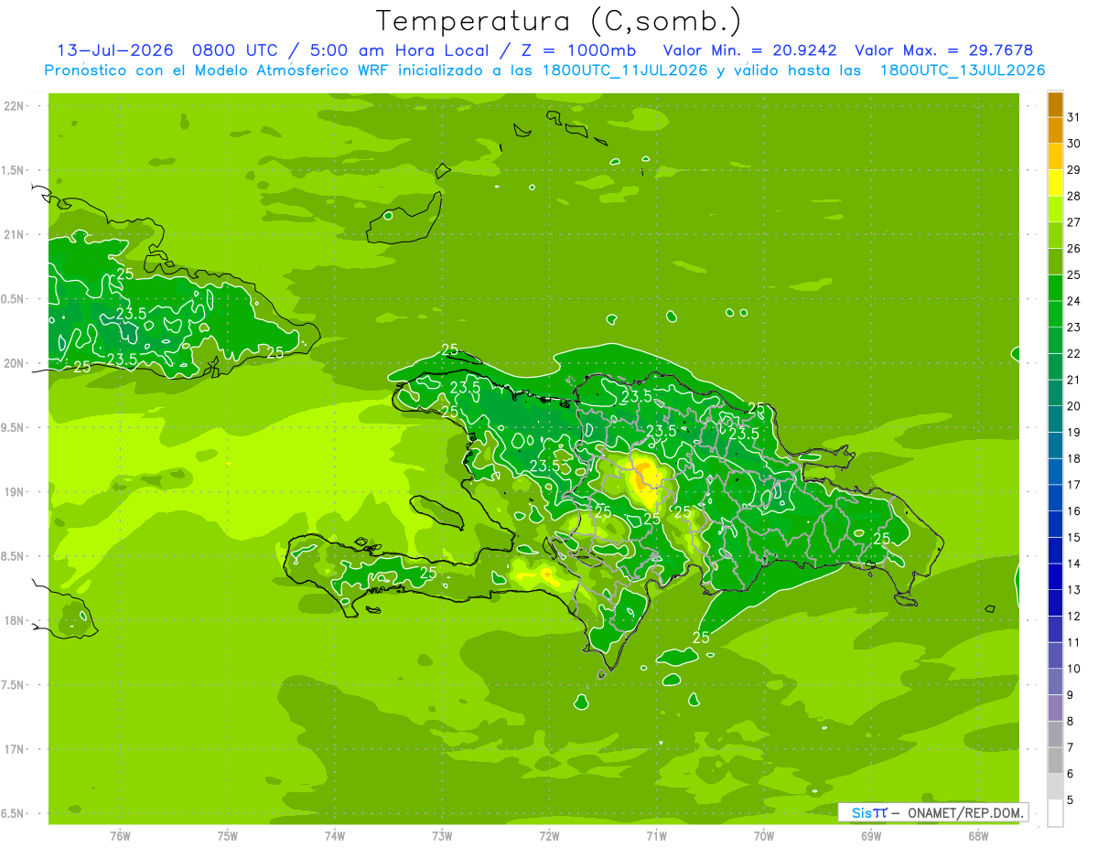Click the '68W' longitude axis label
Viewport: 1098px width, 848px height.
click(x=978, y=835)
